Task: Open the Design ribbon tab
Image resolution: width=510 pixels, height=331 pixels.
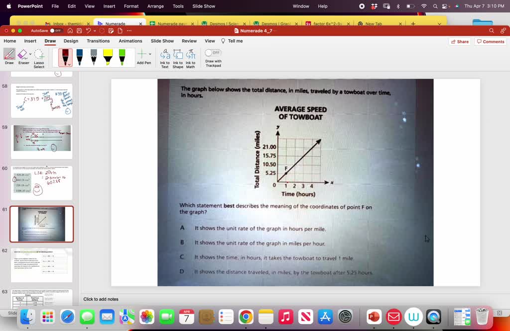Action: (x=71, y=41)
